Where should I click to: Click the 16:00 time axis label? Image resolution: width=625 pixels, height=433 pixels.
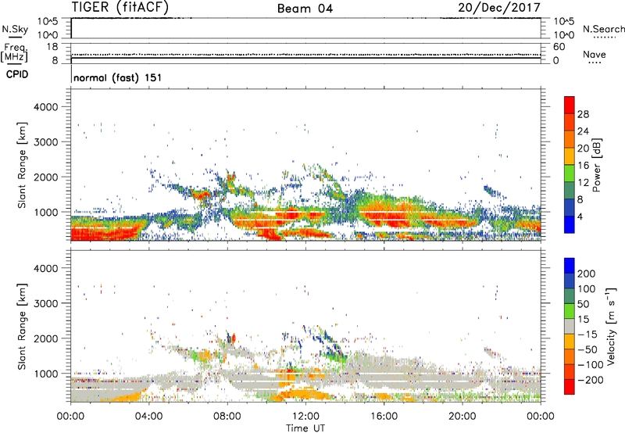pyautogui.click(x=384, y=417)
